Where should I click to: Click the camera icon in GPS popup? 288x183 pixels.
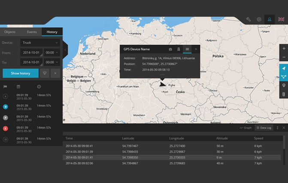pos(170,49)
